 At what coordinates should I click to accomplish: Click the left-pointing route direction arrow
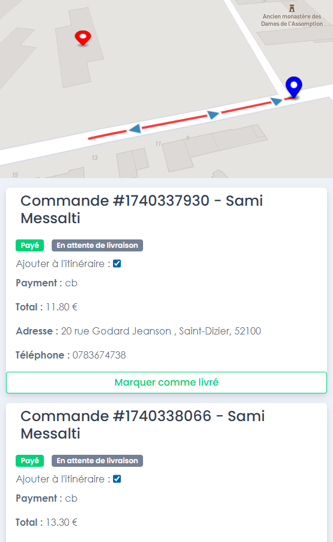(x=135, y=129)
